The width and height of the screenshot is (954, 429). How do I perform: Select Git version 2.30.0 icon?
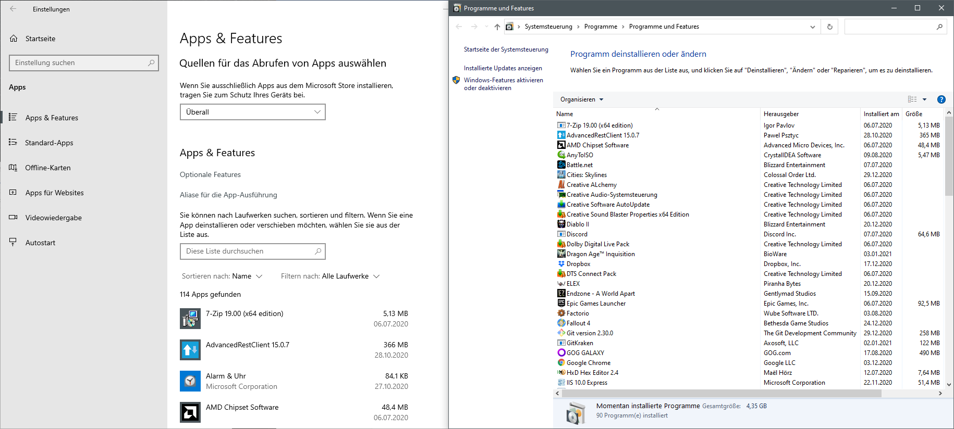[x=561, y=333]
